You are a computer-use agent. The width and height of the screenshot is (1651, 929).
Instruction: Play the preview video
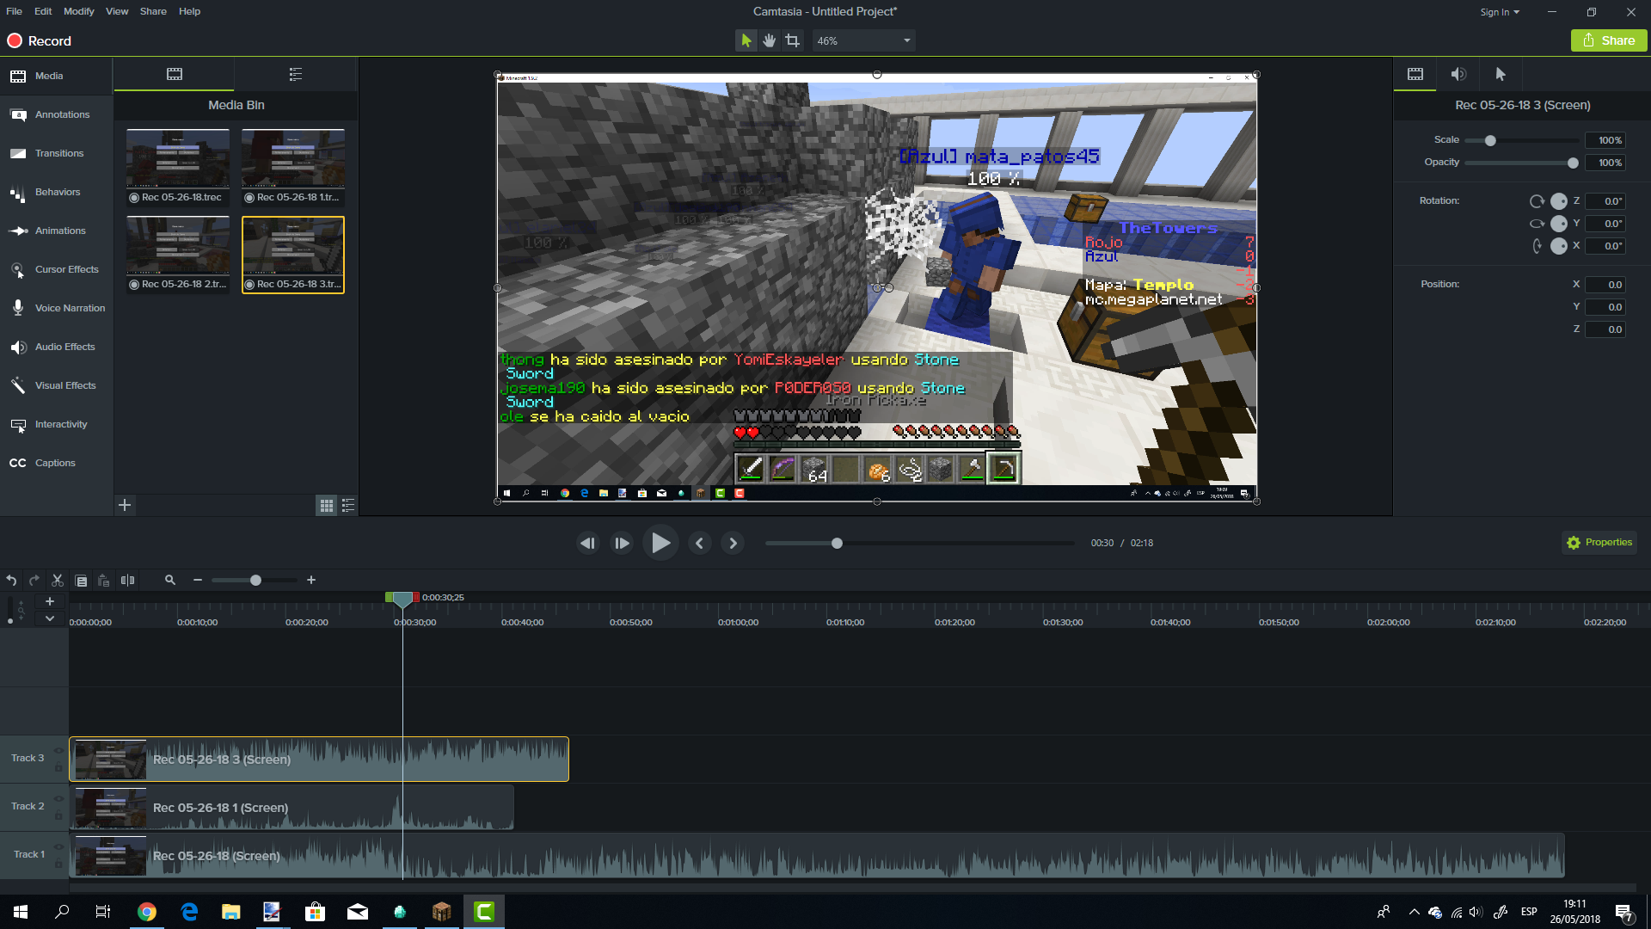(x=660, y=543)
